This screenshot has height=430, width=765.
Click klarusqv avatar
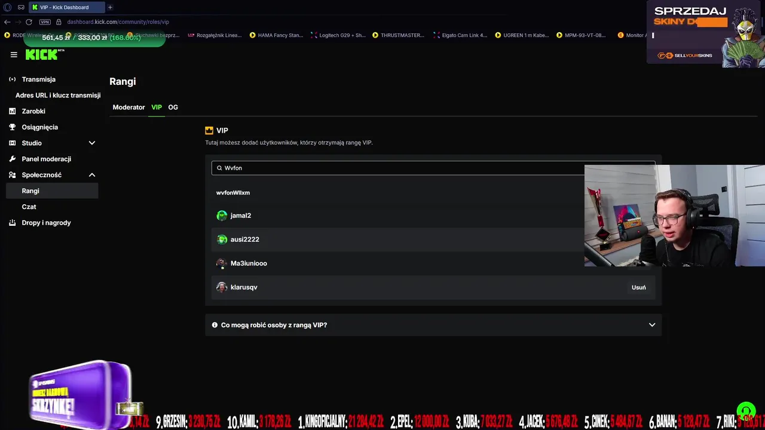(222, 287)
